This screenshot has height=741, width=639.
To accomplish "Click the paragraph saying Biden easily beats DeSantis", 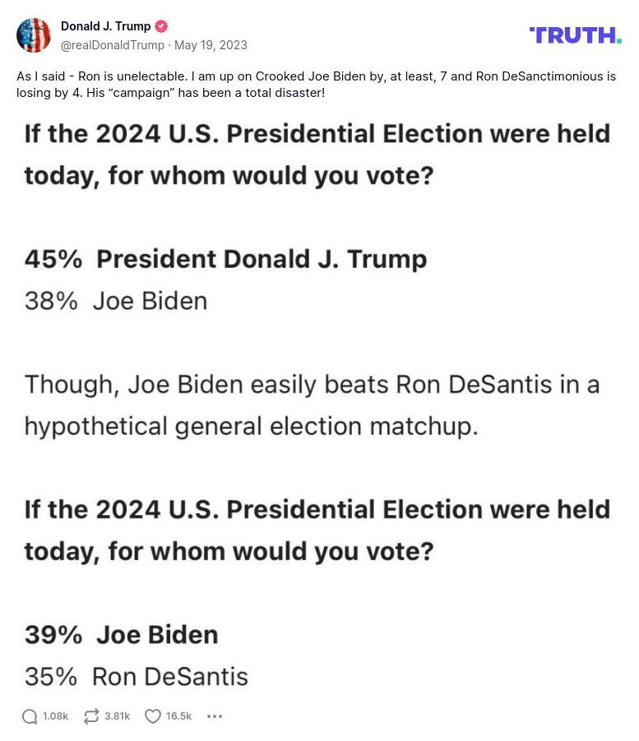I will click(312, 405).
